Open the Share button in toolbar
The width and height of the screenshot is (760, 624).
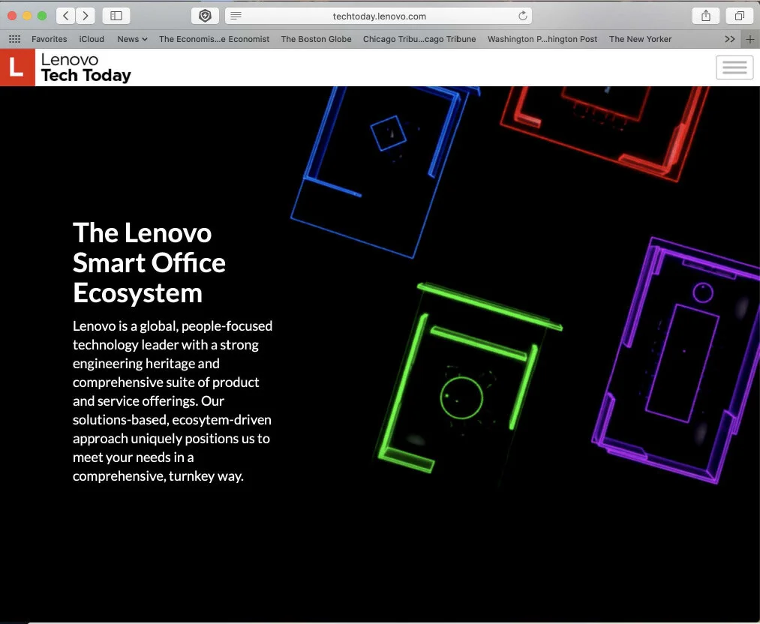coord(706,16)
